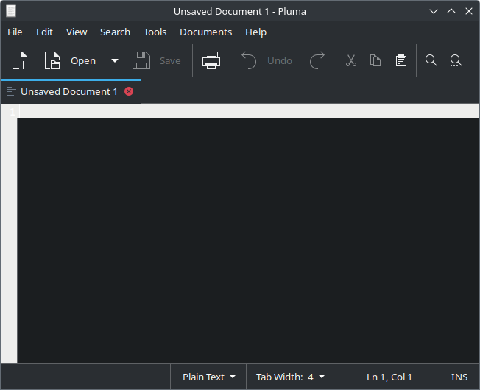Screen dimensions: 480x390
Task: Expand the Open recent files arrow
Action: click(x=114, y=60)
